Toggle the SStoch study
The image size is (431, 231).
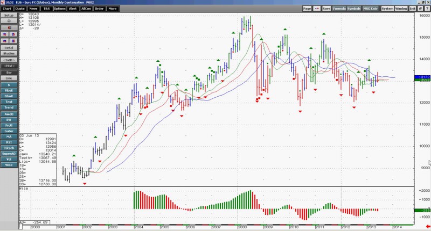click(9, 148)
